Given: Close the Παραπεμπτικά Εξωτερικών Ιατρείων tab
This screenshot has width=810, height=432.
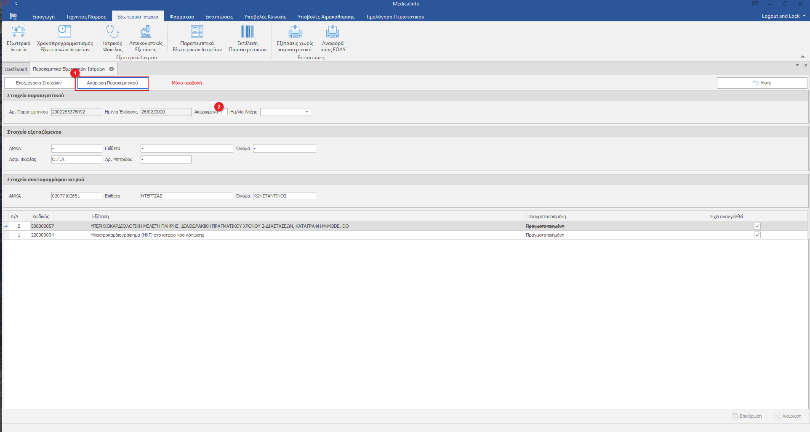Looking at the screenshot, I should click(112, 69).
